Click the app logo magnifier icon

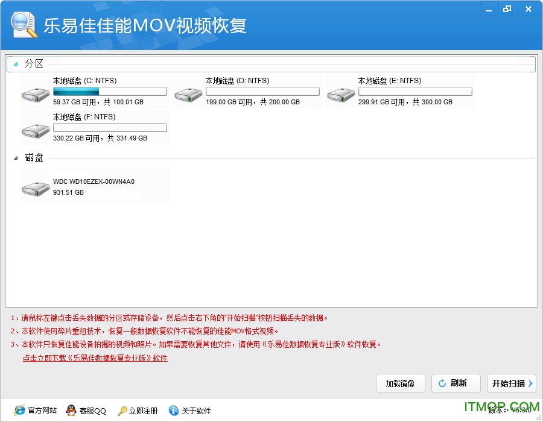[24, 25]
